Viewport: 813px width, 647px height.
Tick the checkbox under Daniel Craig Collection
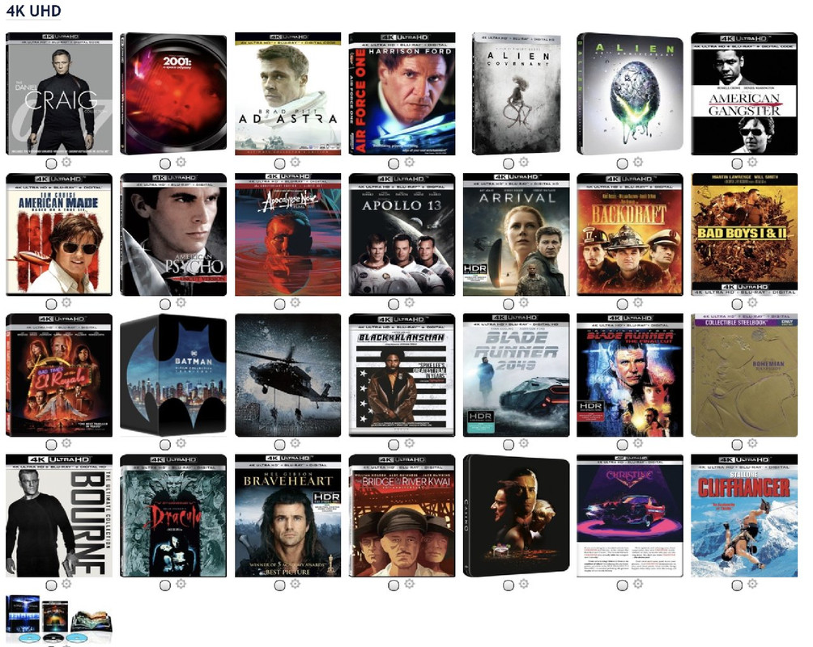coord(51,163)
